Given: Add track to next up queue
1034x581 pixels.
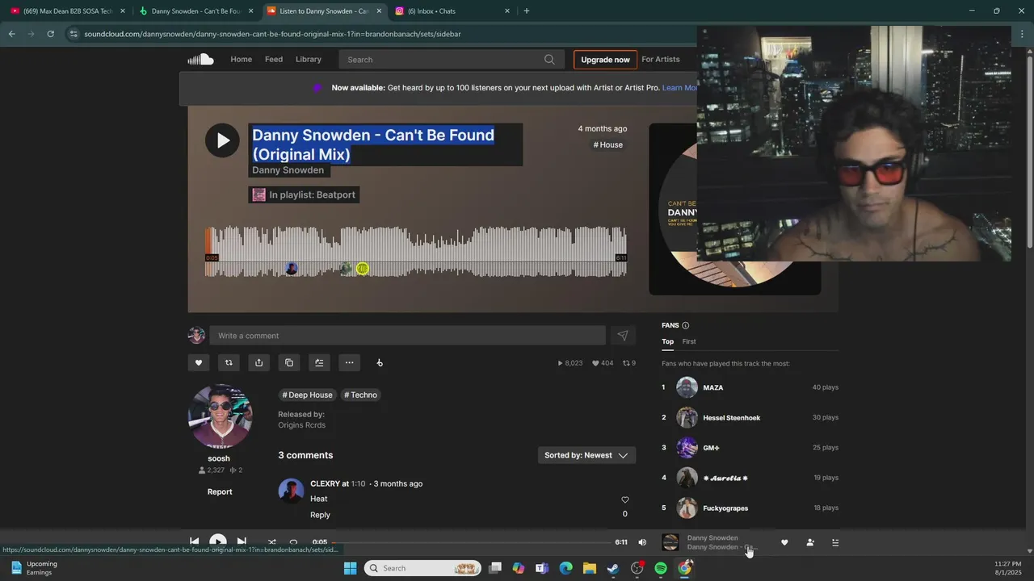Looking at the screenshot, I should coord(319,362).
